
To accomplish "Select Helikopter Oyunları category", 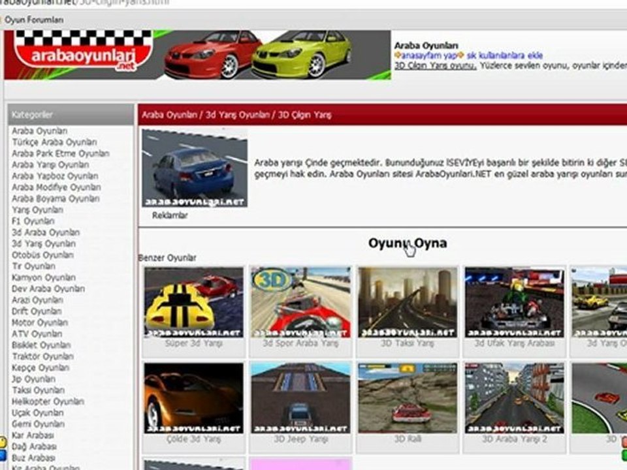I will click(48, 401).
